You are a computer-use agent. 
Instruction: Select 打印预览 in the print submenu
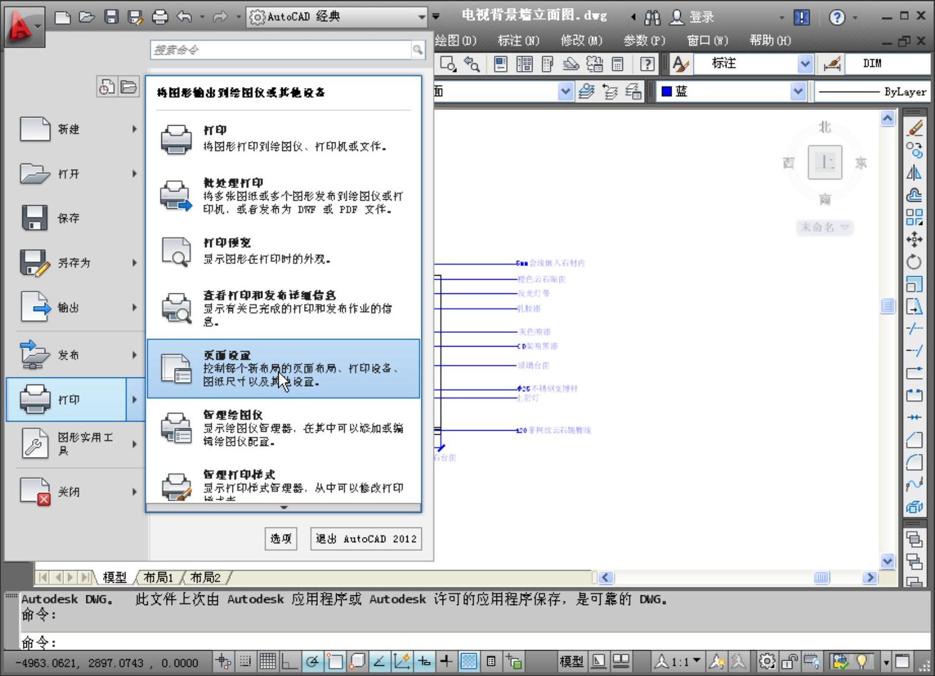point(283,251)
